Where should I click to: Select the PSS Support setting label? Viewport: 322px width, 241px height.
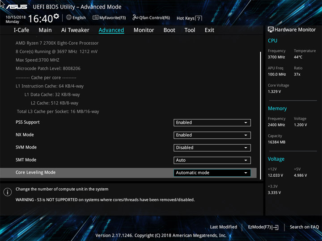coord(28,122)
